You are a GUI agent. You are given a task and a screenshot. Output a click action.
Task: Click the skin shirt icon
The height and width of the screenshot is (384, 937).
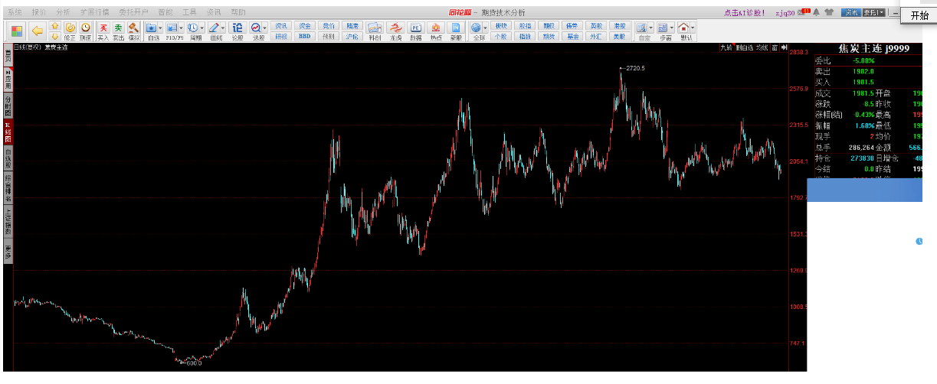pyautogui.click(x=829, y=12)
